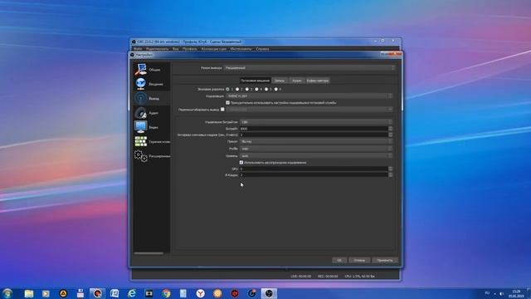
Task: Open AIMP yellow triangle taskbar icon
Action: (63, 293)
